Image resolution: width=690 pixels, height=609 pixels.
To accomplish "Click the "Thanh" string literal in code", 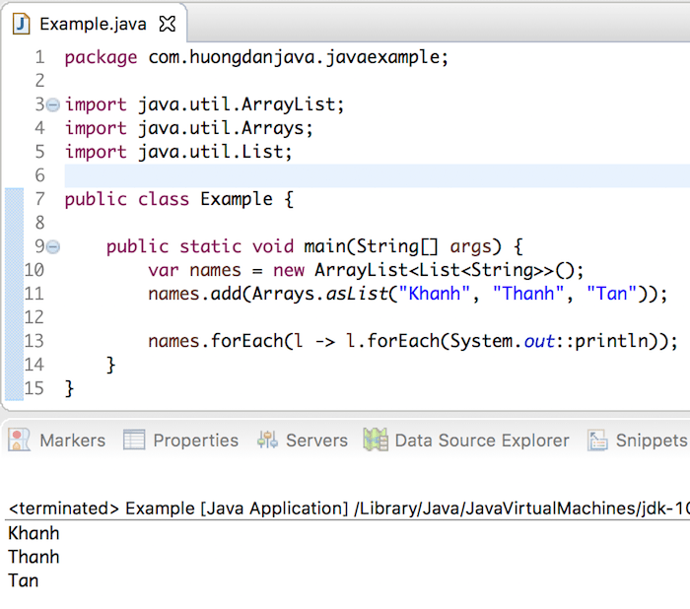I will [x=528, y=294].
